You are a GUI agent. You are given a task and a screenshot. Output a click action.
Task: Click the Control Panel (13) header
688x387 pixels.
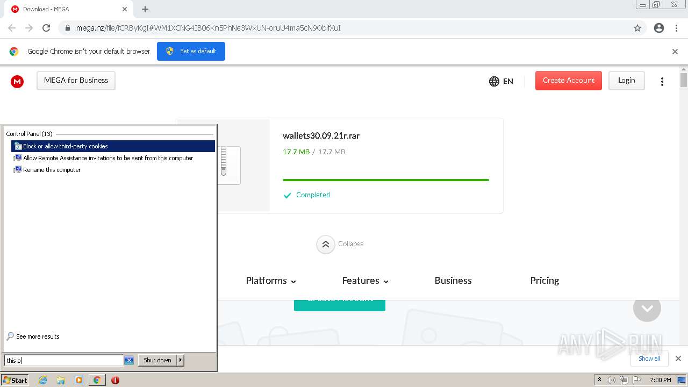coord(29,134)
